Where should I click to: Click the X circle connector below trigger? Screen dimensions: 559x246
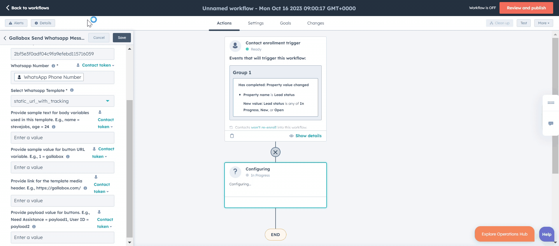tap(275, 152)
